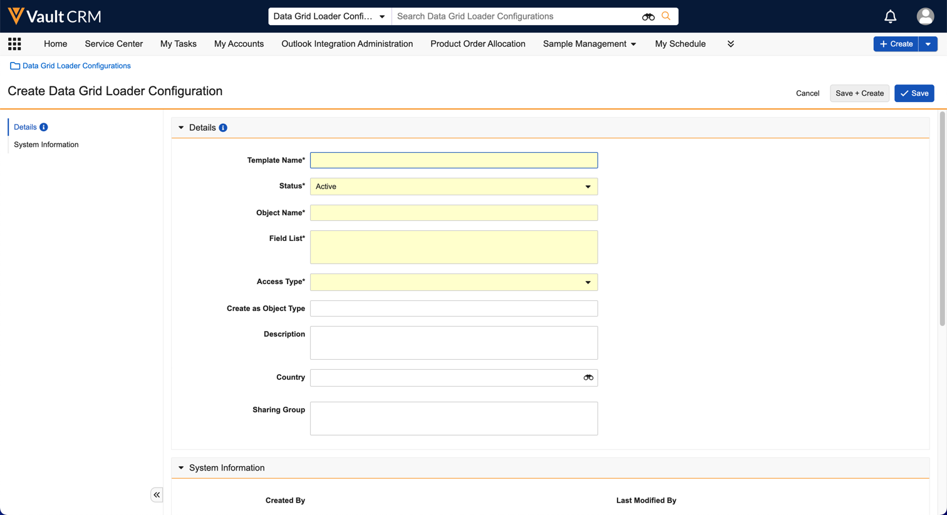Collapse the sidebar with double-chevron icon

pyautogui.click(x=157, y=495)
